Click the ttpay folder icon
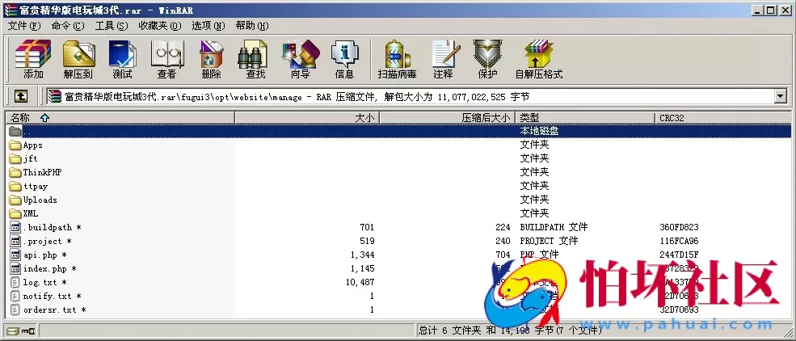The height and width of the screenshot is (341, 796). click(15, 186)
